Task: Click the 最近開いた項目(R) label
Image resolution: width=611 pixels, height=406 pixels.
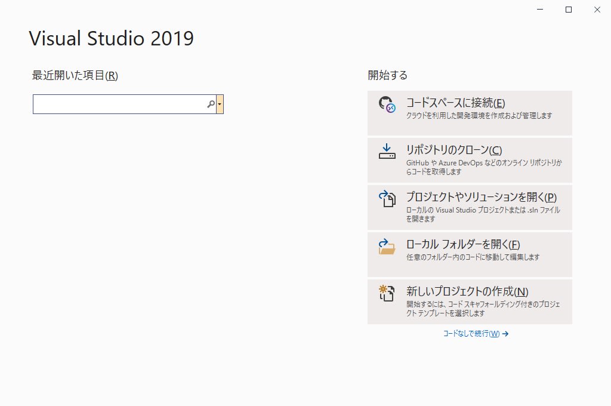Action: point(75,75)
